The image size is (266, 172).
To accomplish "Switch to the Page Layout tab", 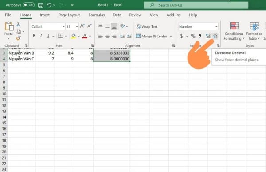I will [69, 15].
